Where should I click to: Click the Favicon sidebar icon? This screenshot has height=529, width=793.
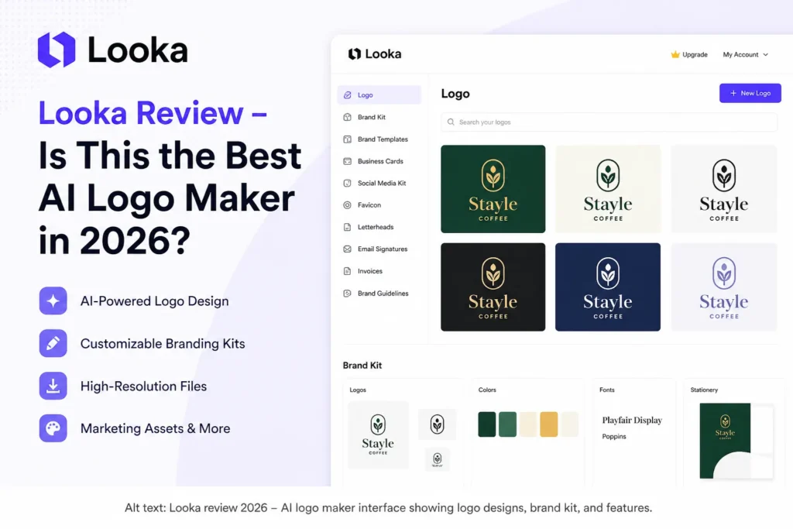(348, 205)
